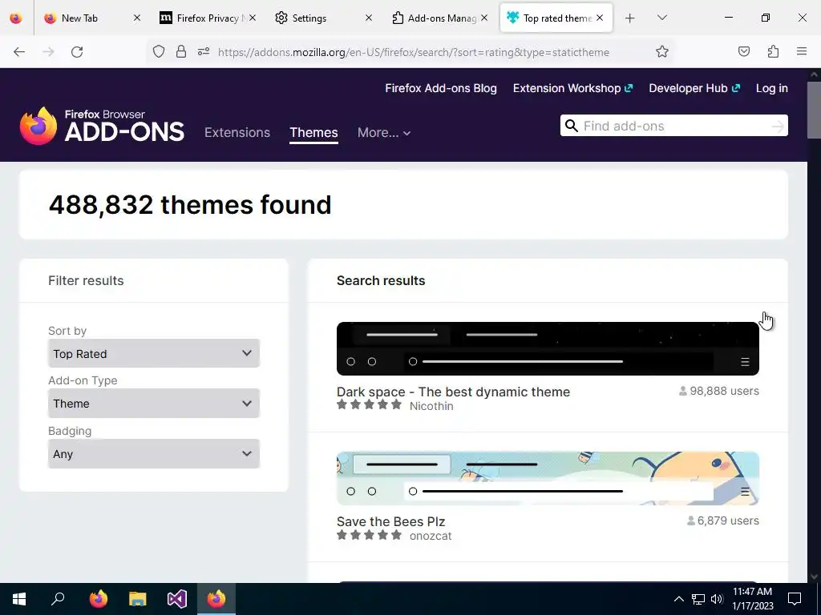Click star rating of Save the Bees Plz
This screenshot has width=821, height=615.
[x=369, y=534]
